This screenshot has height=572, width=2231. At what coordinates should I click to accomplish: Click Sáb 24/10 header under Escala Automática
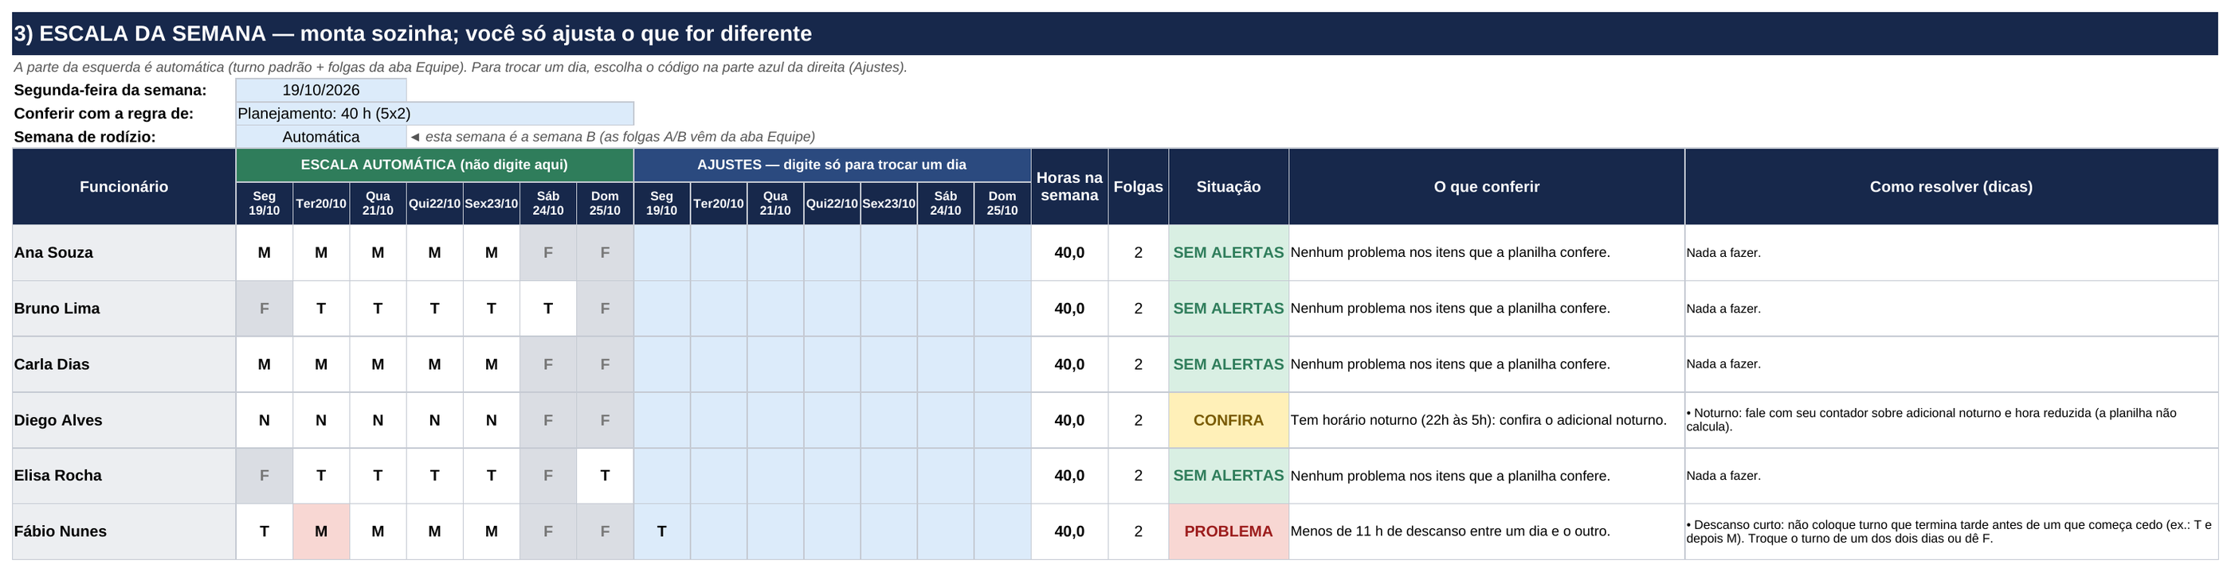[x=548, y=204]
